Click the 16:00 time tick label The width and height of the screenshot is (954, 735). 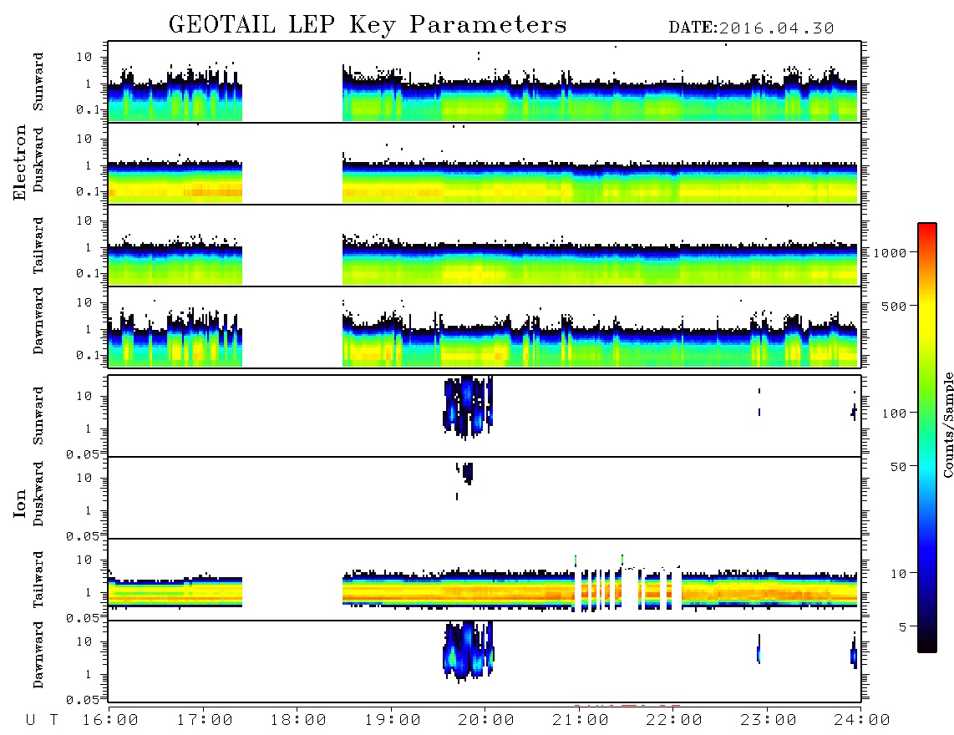click(x=110, y=721)
